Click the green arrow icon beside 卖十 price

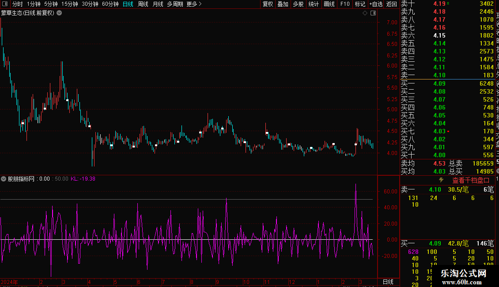click(x=448, y=4)
